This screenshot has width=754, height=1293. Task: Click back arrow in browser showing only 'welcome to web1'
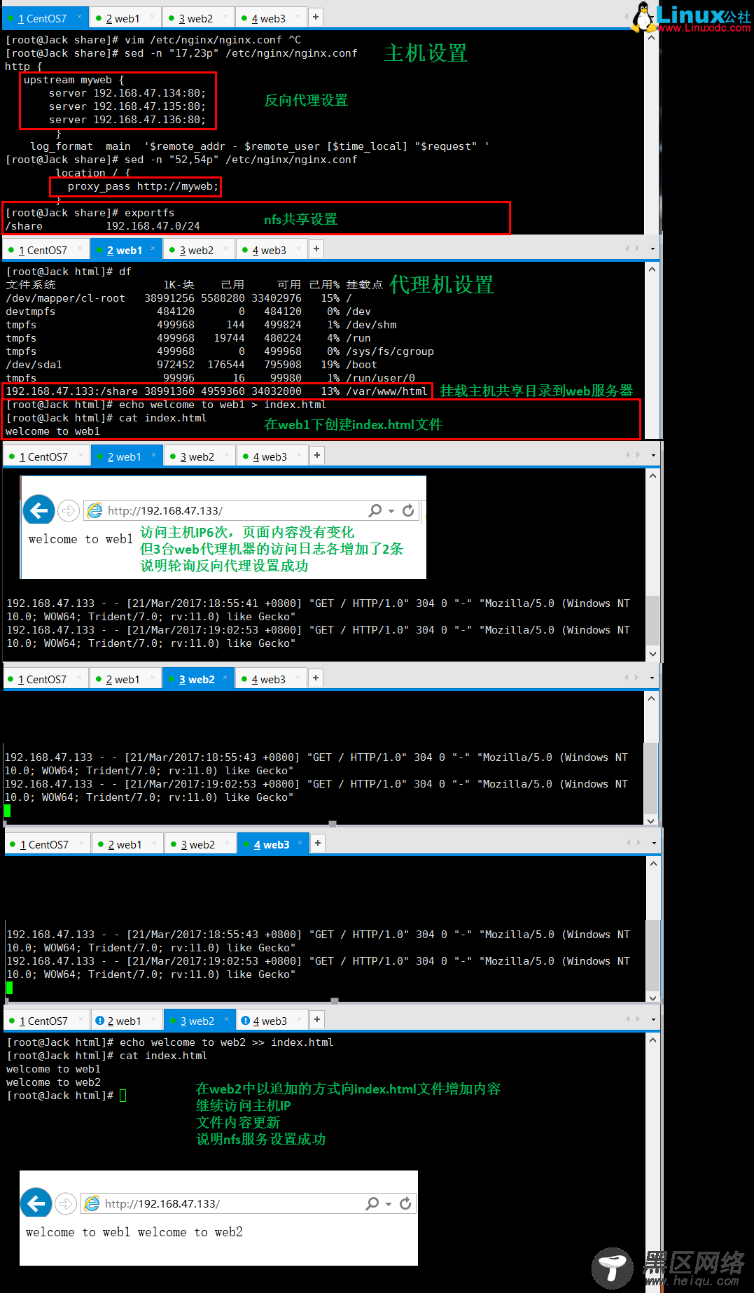(x=39, y=510)
